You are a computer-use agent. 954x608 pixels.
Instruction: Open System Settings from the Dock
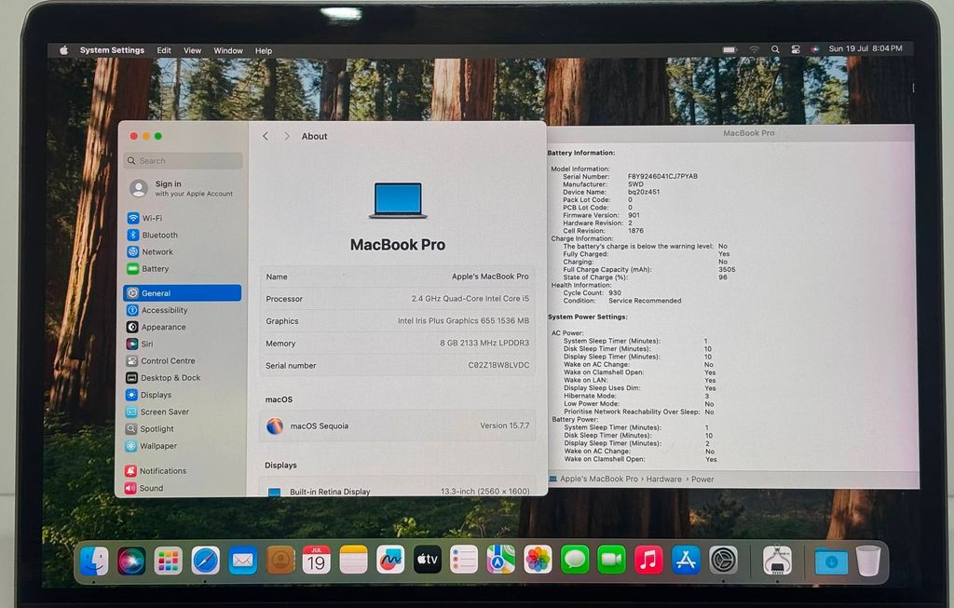[x=723, y=560]
